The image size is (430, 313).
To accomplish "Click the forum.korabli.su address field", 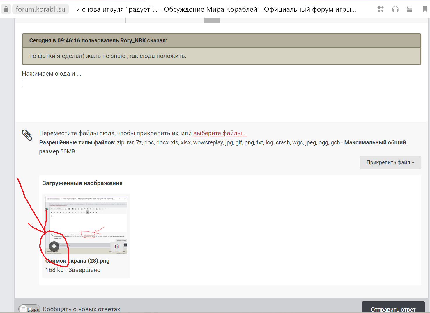I will [x=40, y=9].
